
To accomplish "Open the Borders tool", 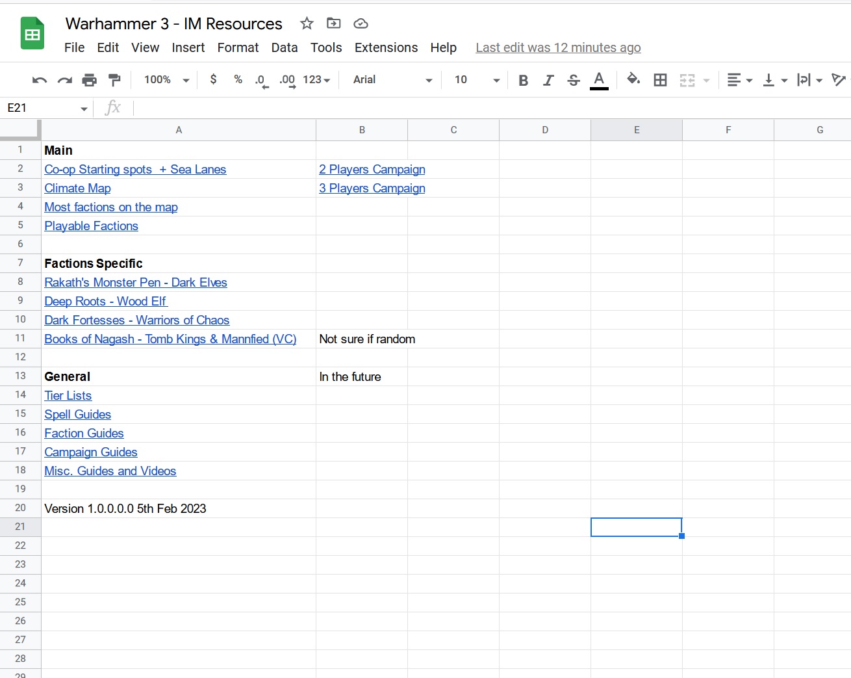I will [660, 80].
